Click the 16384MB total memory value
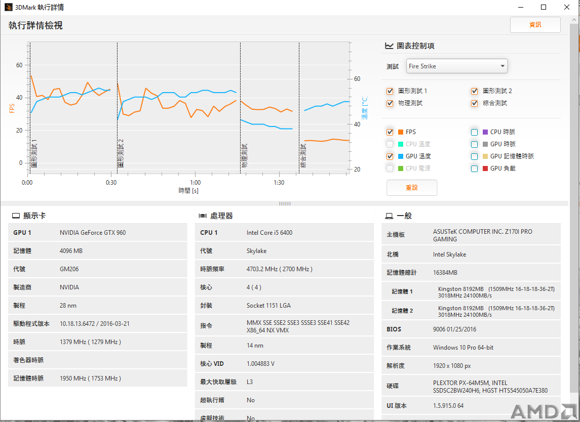Image resolution: width=580 pixels, height=422 pixels. click(x=445, y=273)
